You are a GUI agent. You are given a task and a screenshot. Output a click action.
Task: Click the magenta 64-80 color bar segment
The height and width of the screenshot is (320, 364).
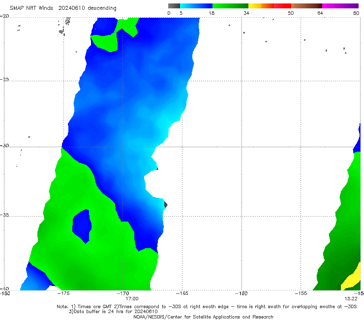pyautogui.click(x=340, y=6)
